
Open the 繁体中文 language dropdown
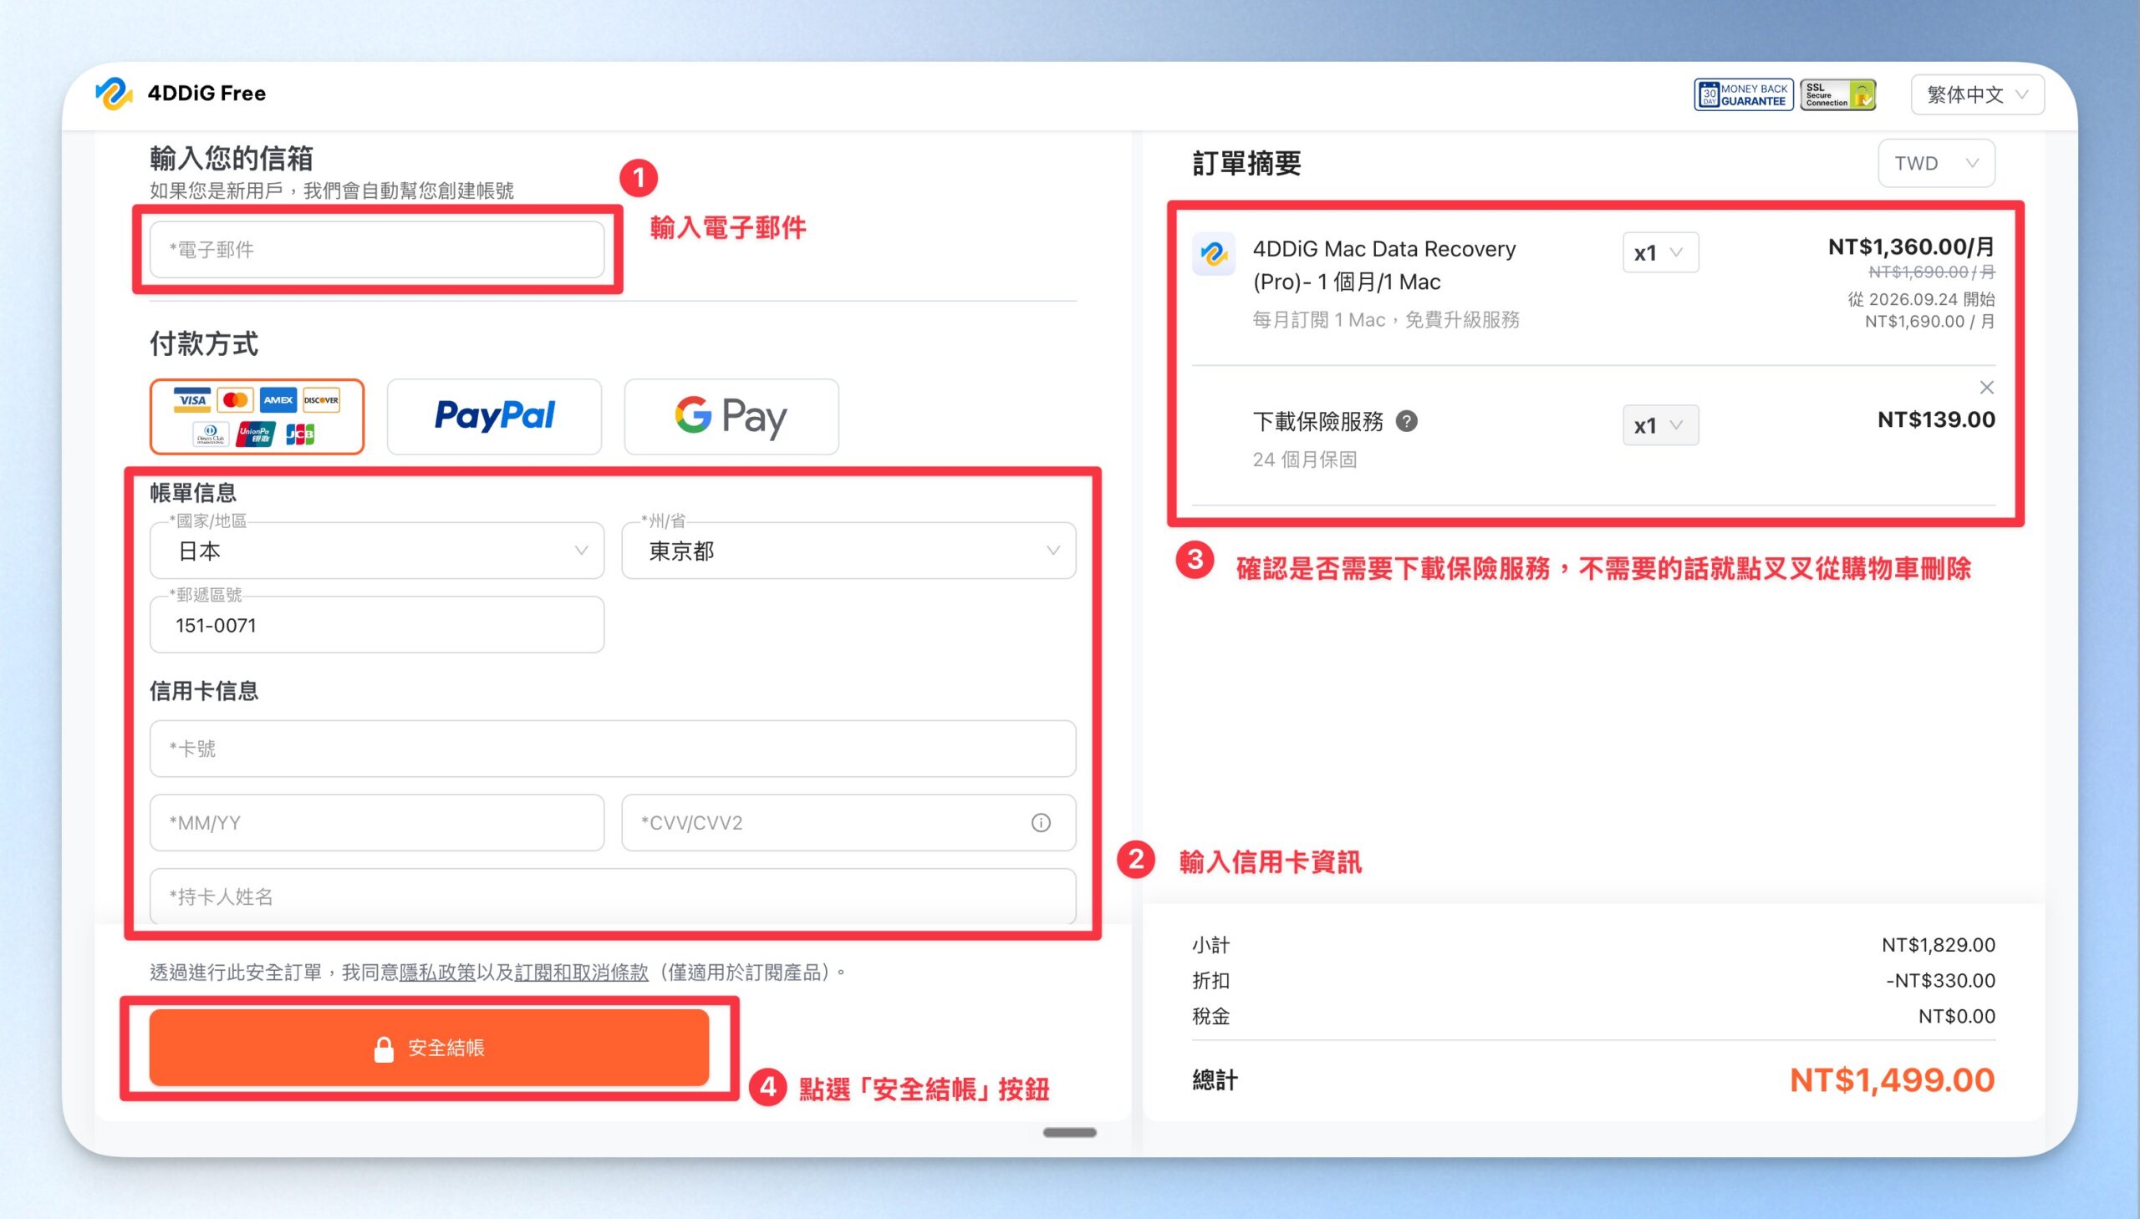1977,94
